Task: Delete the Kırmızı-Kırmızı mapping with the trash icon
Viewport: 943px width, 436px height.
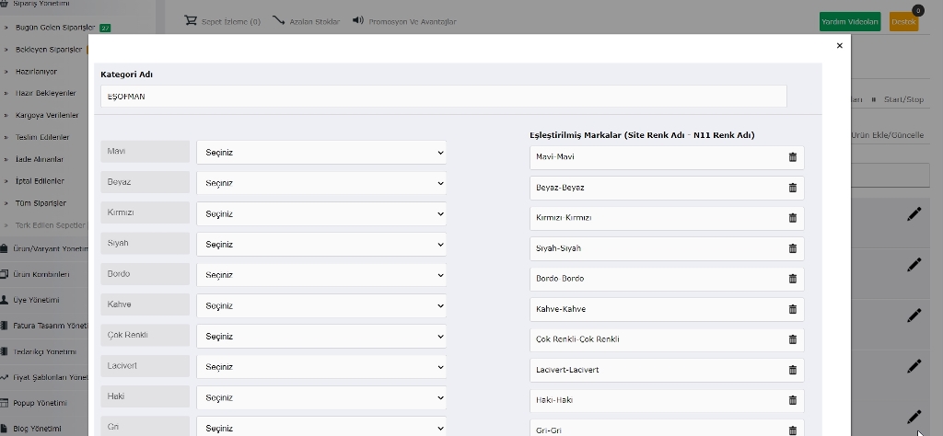Action: 792,218
